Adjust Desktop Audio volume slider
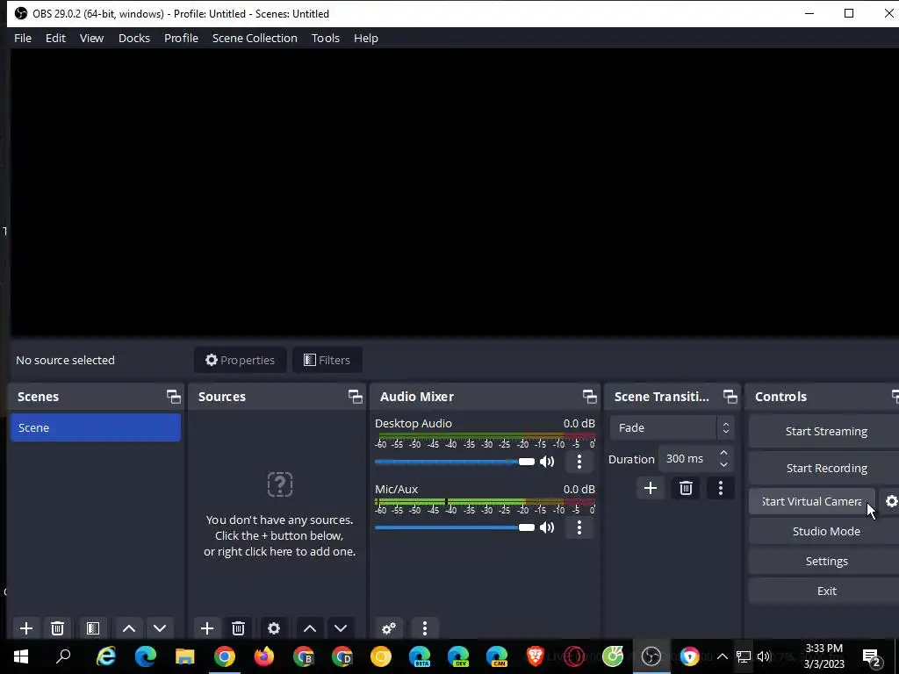This screenshot has height=674, width=899. 455,462
